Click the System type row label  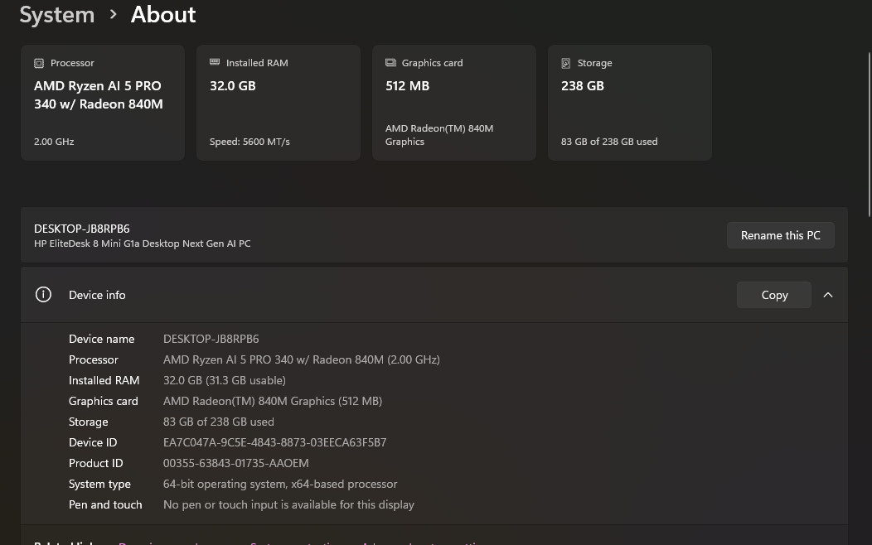pos(99,484)
